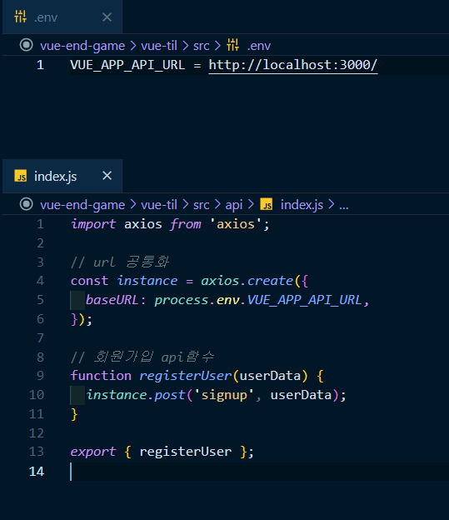Click 'export' keyword on line 13
The image size is (449, 520).
pos(93,452)
